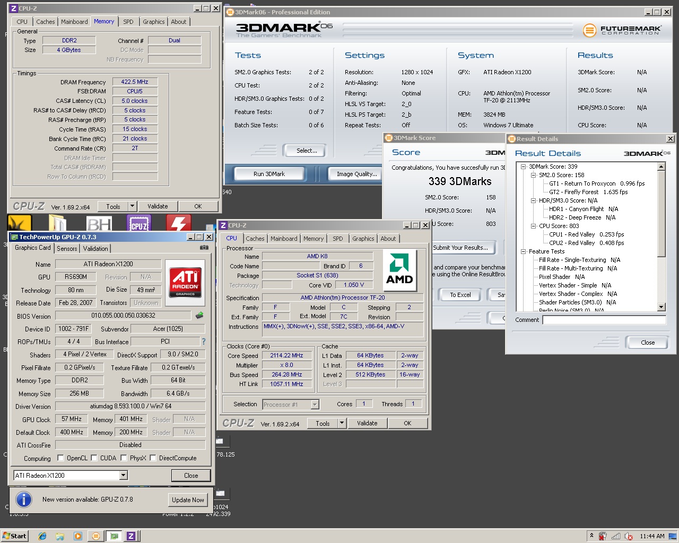The width and height of the screenshot is (679, 543).
Task: Click the Result Details scrollbar down arrow
Action: tap(661, 307)
